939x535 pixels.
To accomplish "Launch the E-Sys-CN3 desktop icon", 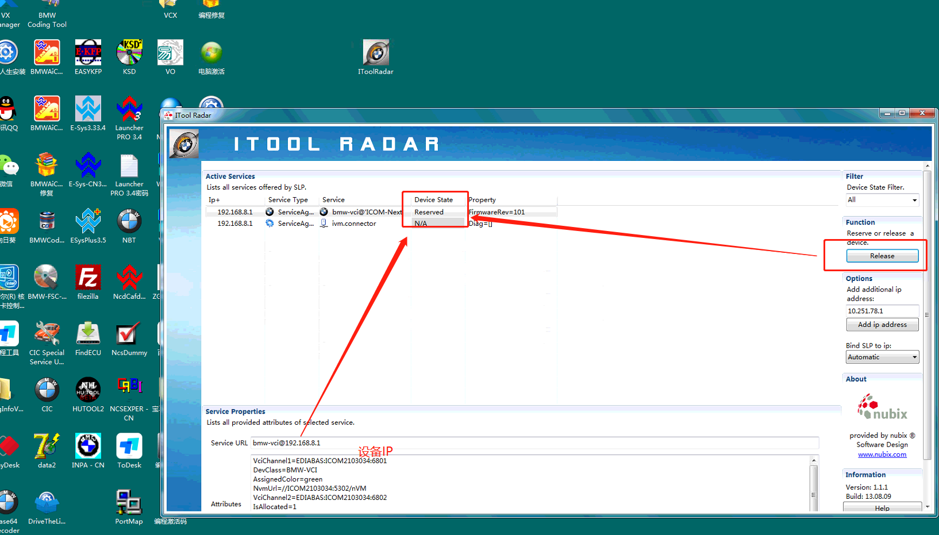I will click(88, 170).
